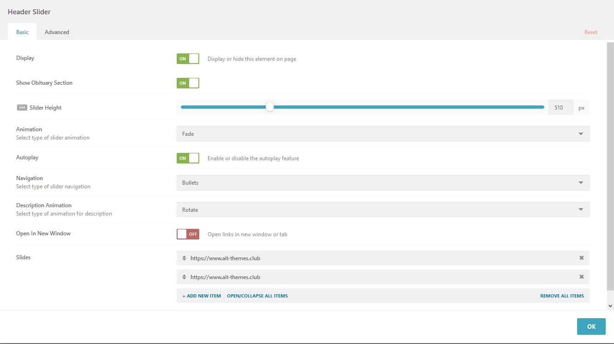Click the Reset link
The width and height of the screenshot is (614, 344).
click(590, 32)
